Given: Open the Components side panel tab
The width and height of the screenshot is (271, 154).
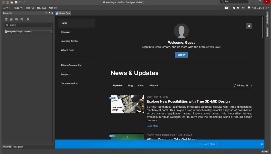Looking at the screenshot, I should pos(267,18).
